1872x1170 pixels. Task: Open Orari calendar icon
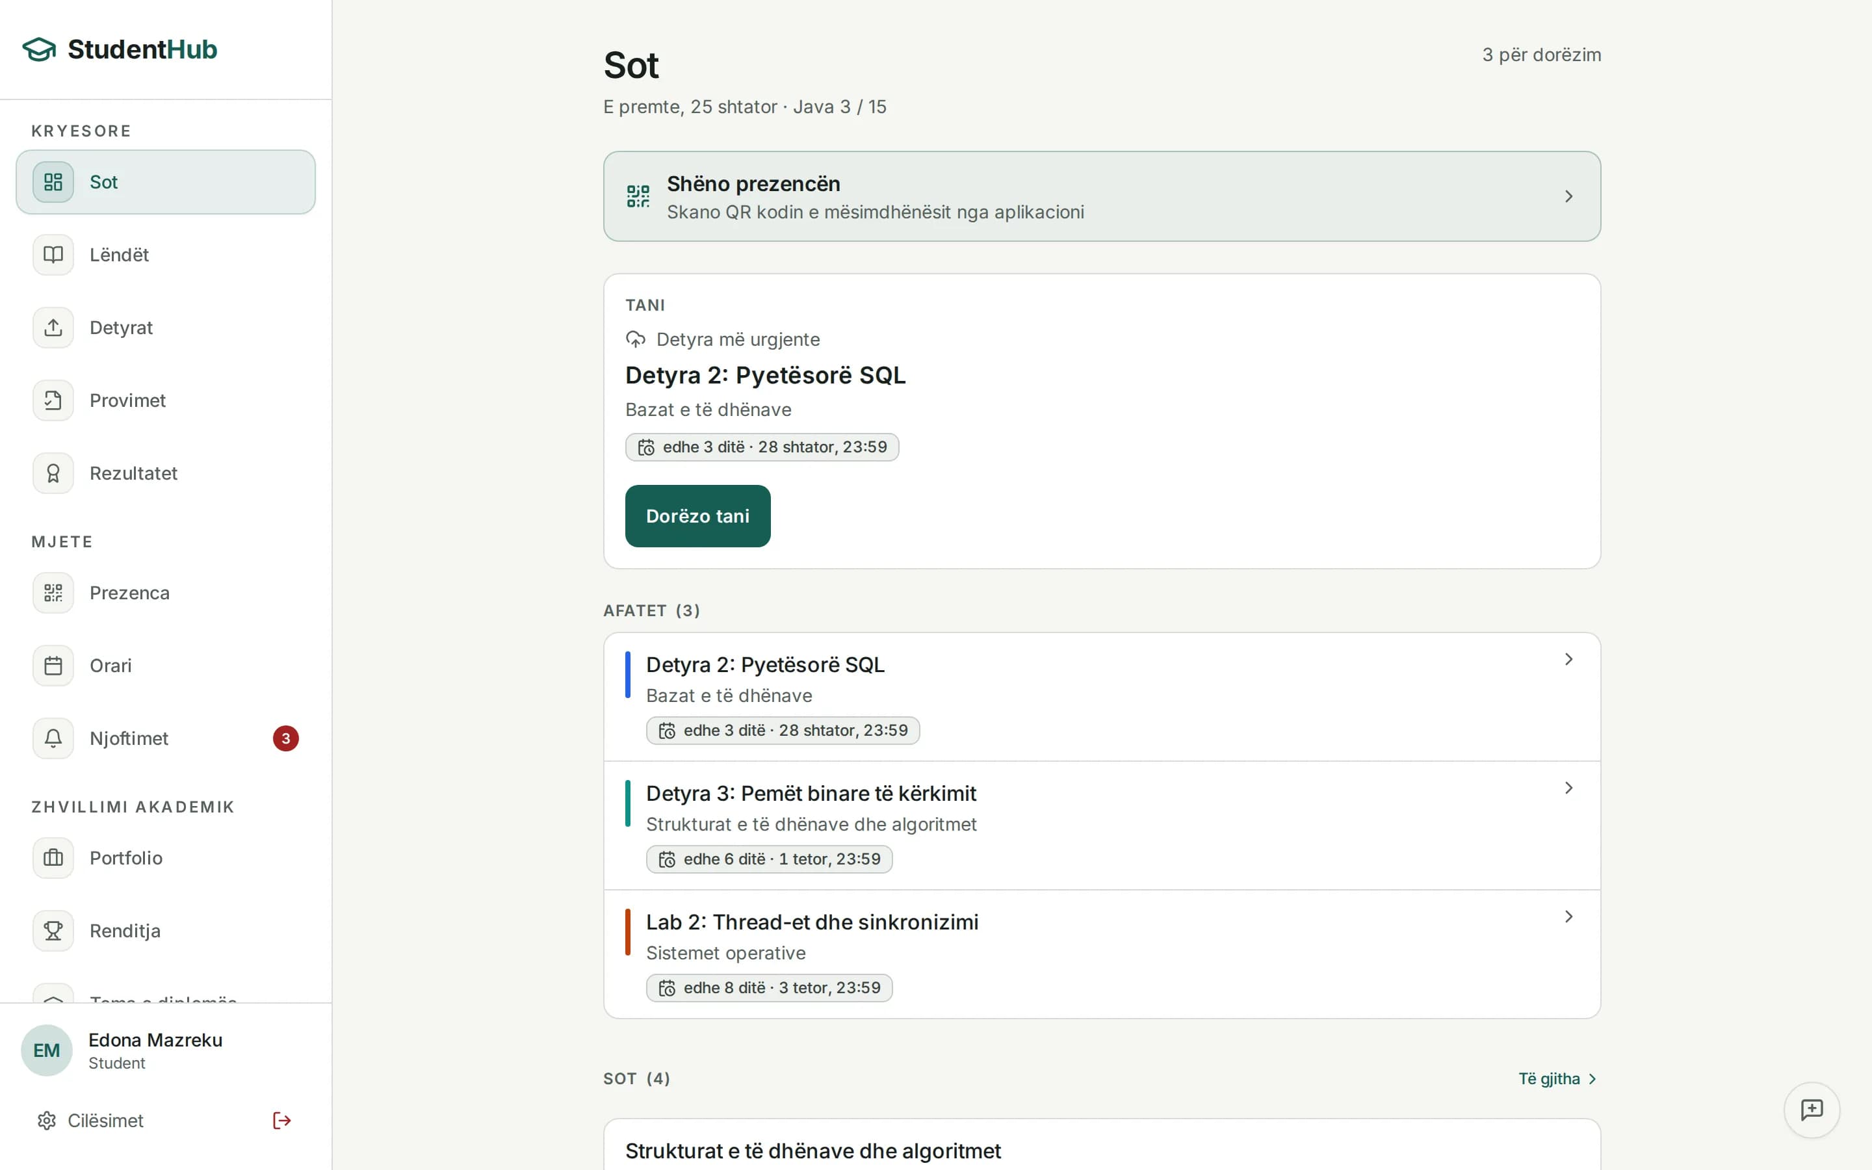[x=53, y=666]
